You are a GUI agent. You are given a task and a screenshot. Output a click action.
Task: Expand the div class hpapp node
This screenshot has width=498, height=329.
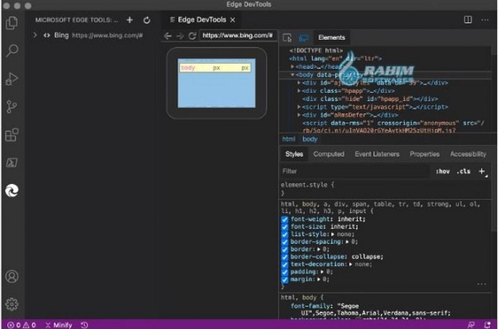[x=298, y=91]
